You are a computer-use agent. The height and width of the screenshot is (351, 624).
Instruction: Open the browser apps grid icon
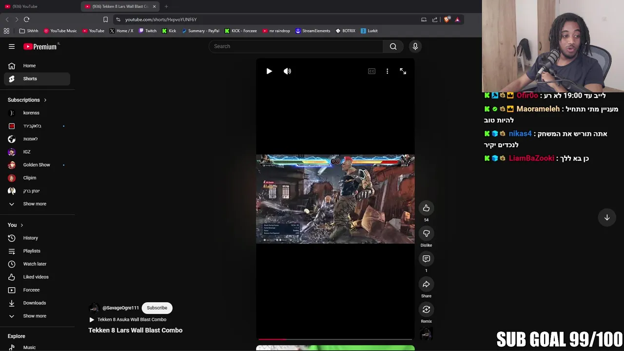click(x=6, y=31)
